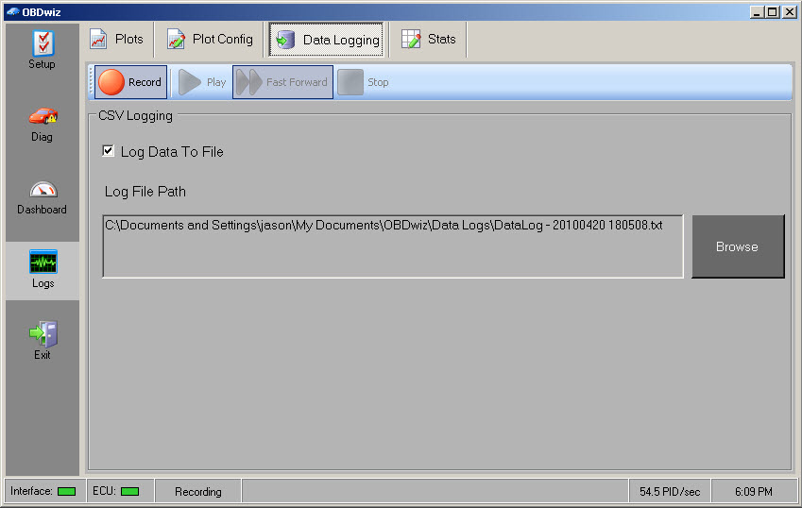Click the Interface status indicator
Viewport: 802px width, 508px height.
pos(66,491)
